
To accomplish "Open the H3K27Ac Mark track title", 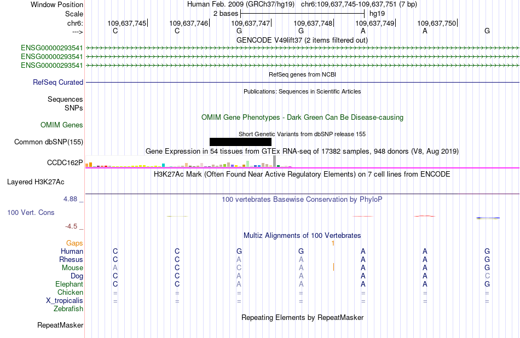I will (302, 174).
